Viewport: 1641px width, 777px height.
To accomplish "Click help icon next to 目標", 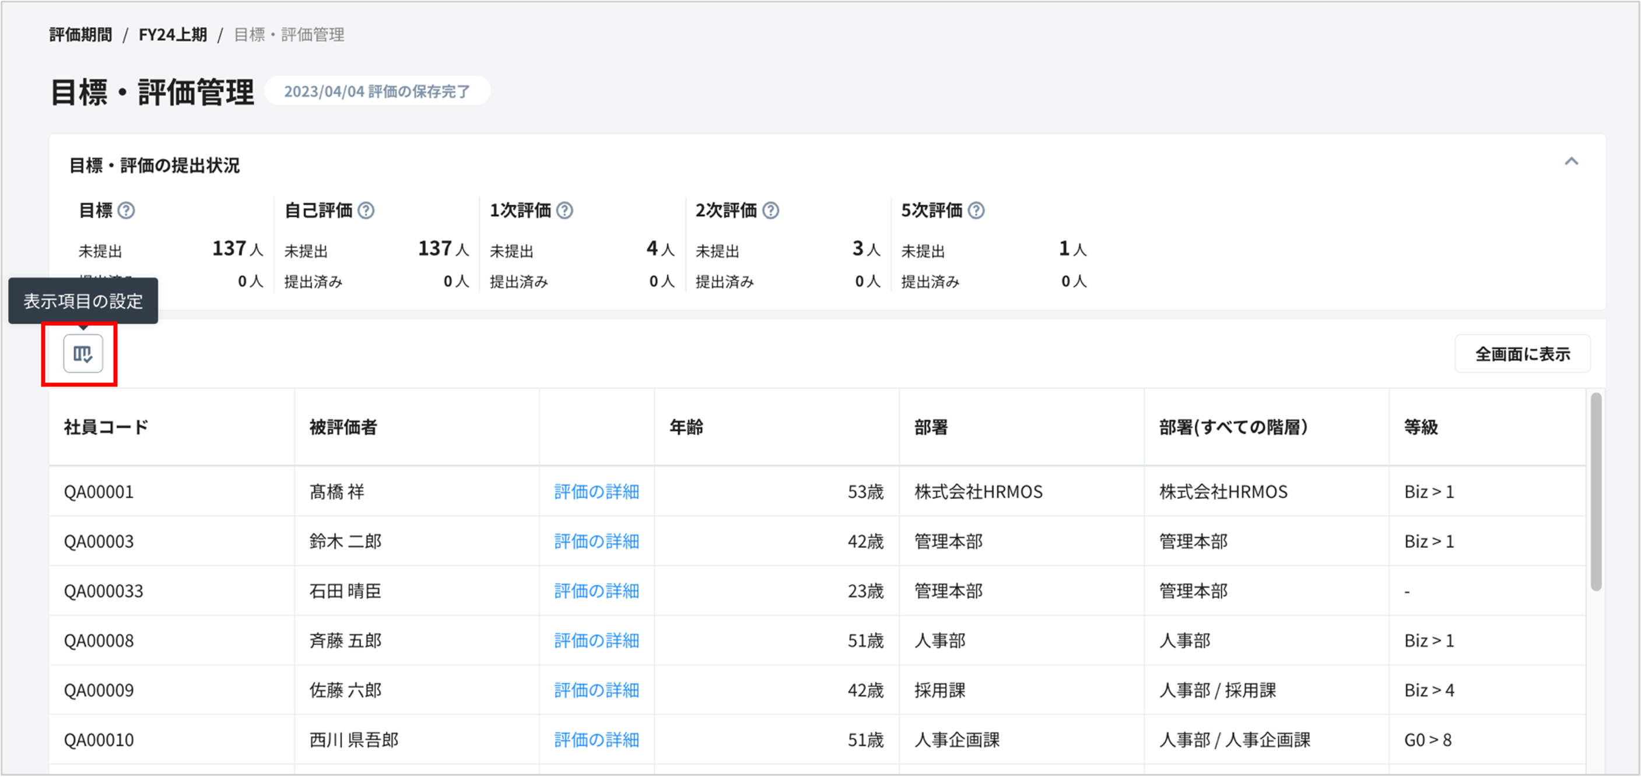I will click(126, 210).
